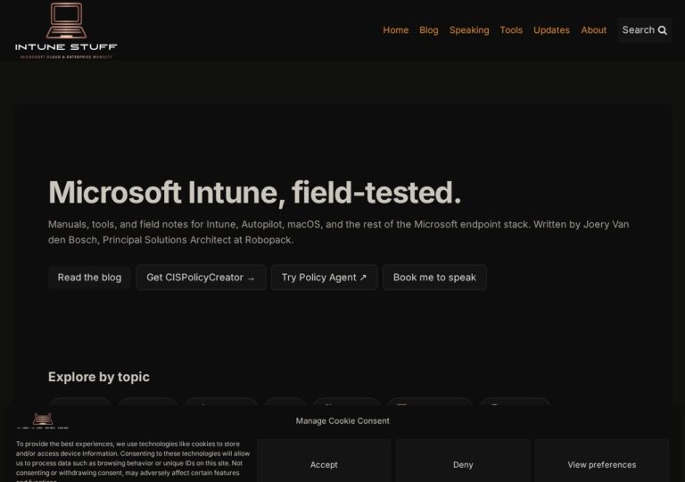Open the Get CISPolicyCreator link

201,278
